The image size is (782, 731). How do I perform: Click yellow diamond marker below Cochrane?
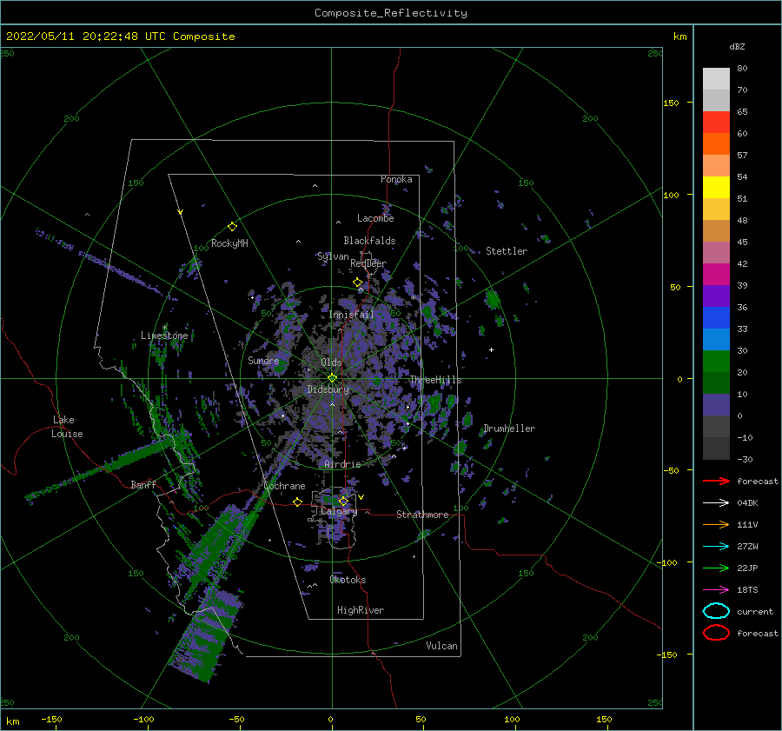[x=298, y=502]
